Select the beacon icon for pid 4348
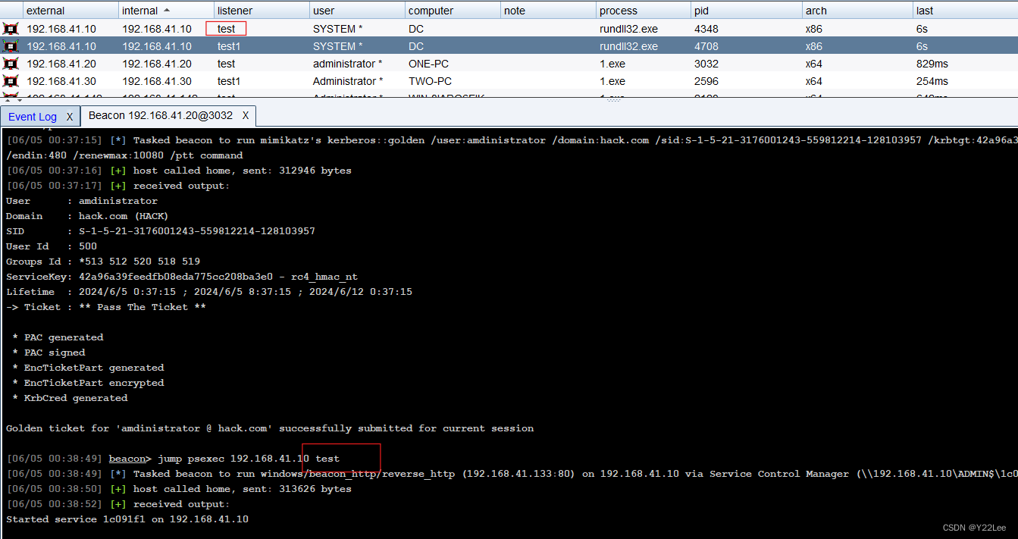Viewport: 1018px width, 539px height. (11, 29)
